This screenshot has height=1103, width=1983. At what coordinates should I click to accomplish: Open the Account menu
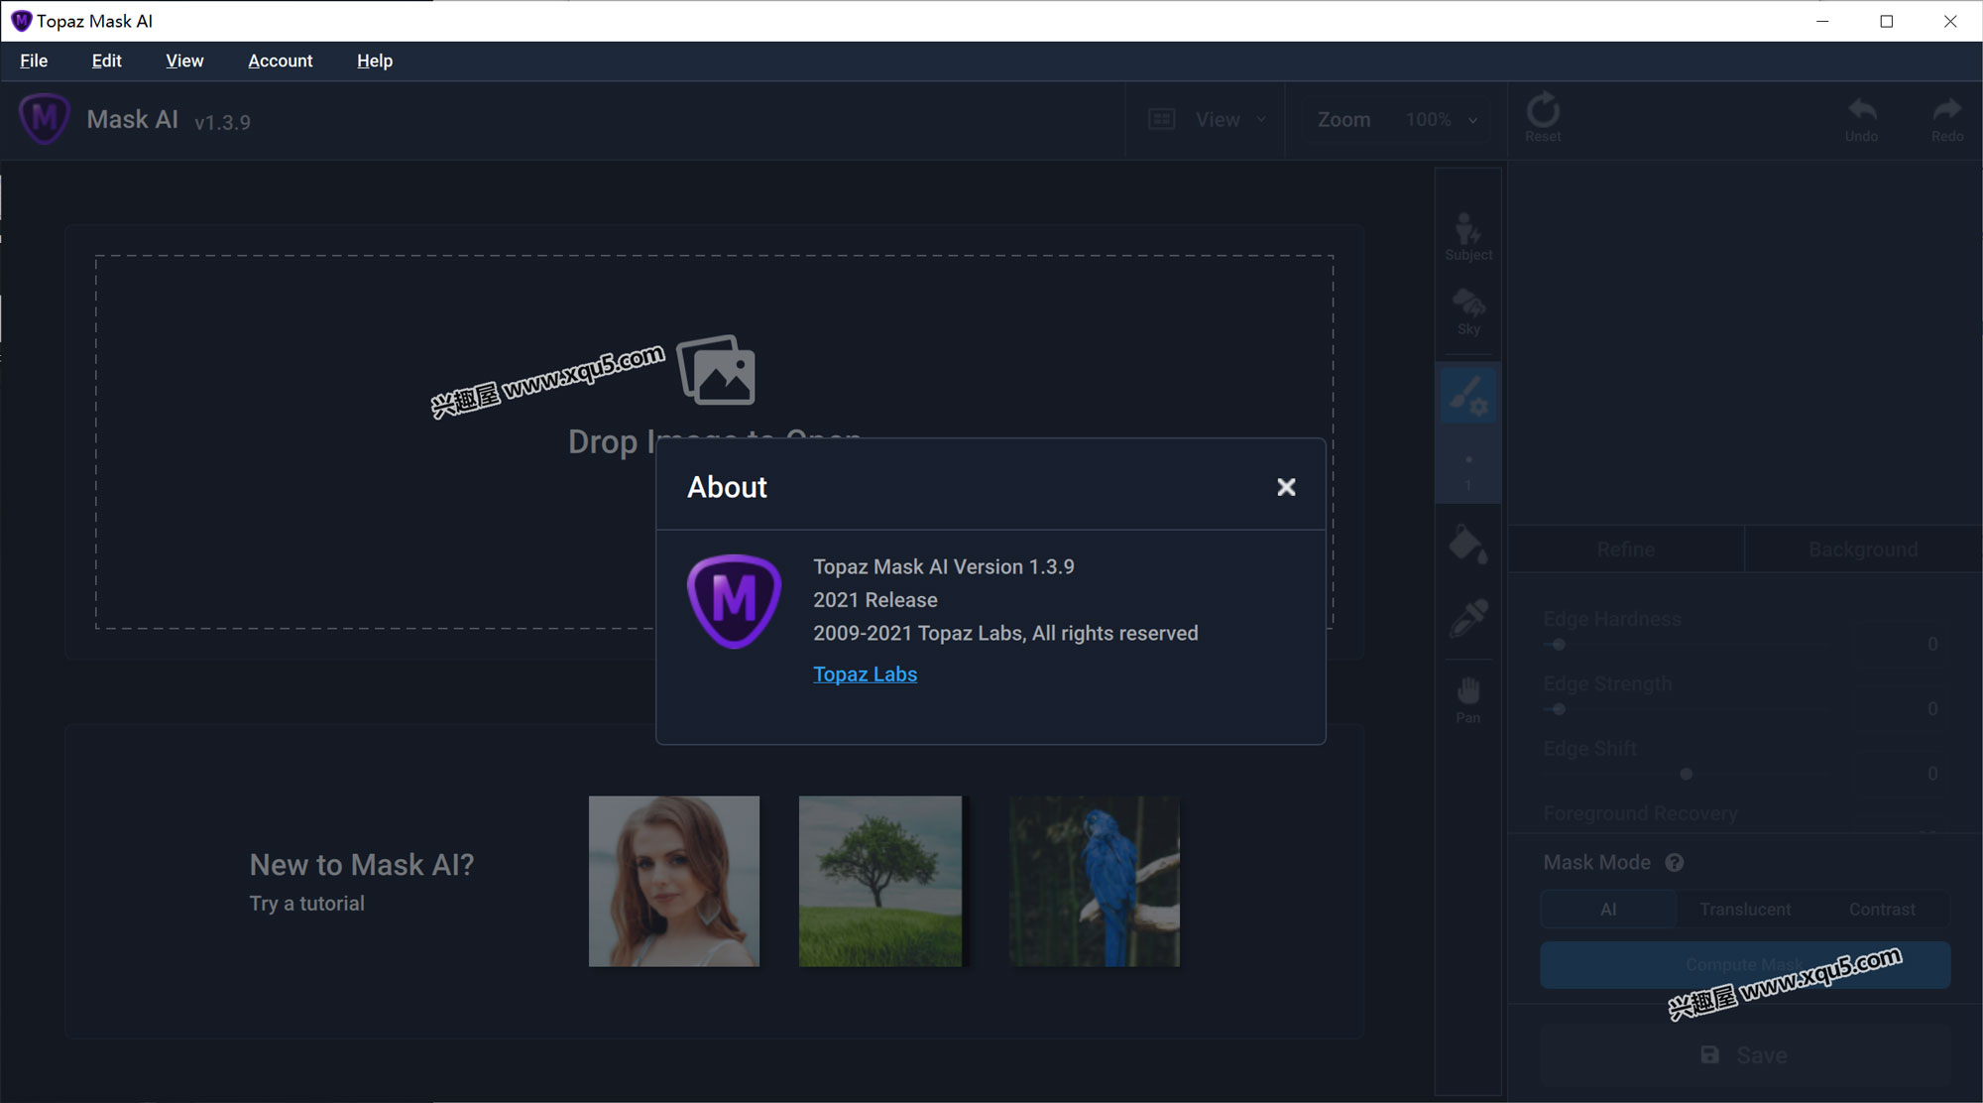tap(280, 61)
